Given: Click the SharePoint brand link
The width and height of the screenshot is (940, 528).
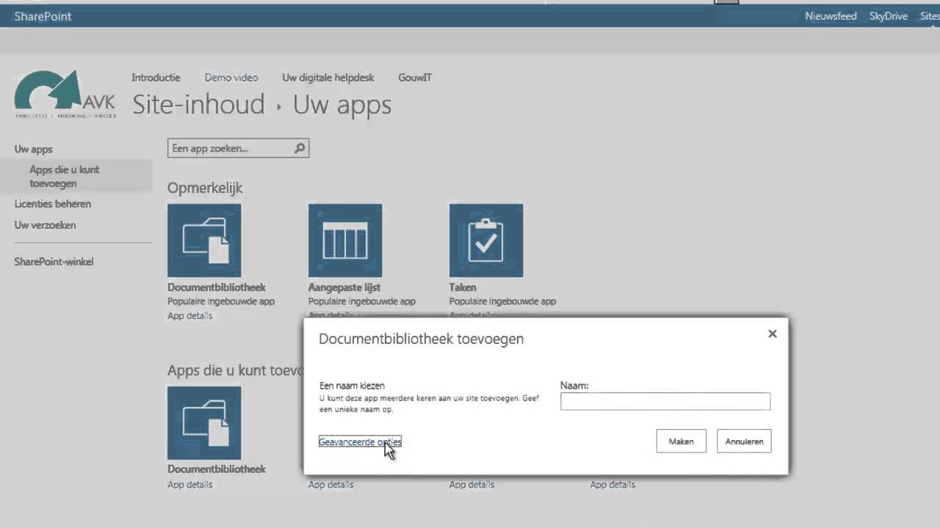Looking at the screenshot, I should tap(43, 16).
